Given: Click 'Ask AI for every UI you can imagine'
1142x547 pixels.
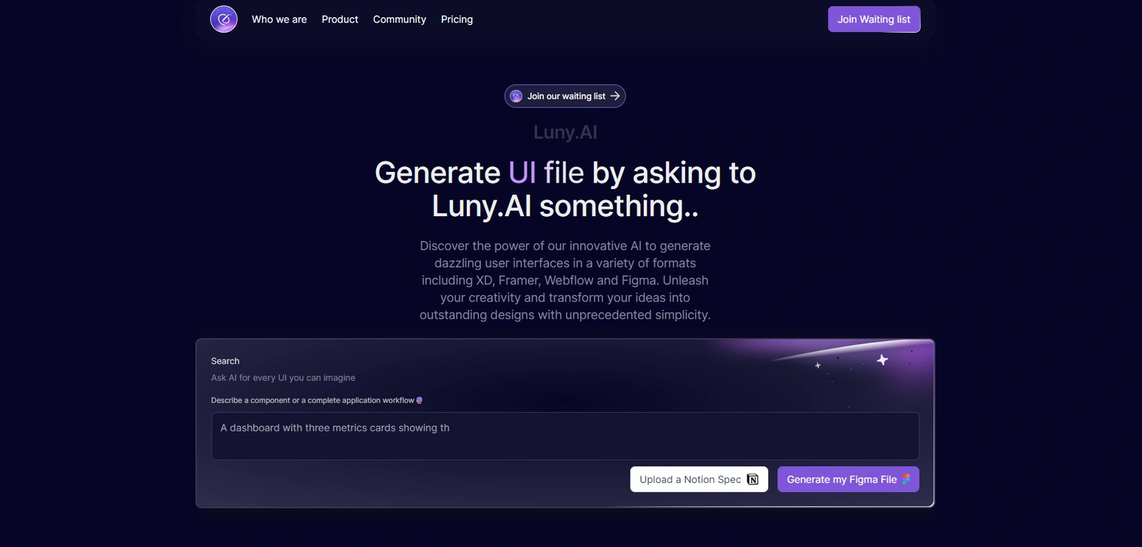Looking at the screenshot, I should point(283,378).
